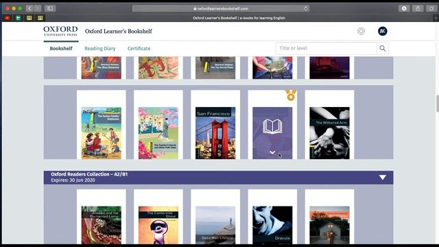This screenshot has width=439, height=247.
Task: Open the help lifebuoy icon in the header
Action: pos(361,31)
